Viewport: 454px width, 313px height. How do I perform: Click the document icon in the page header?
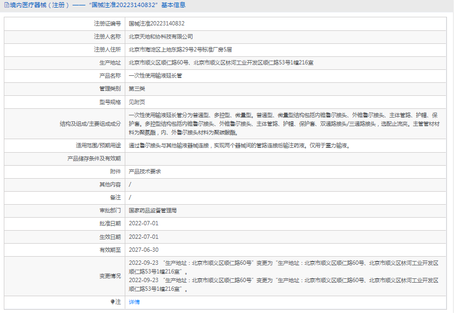tap(7, 5)
